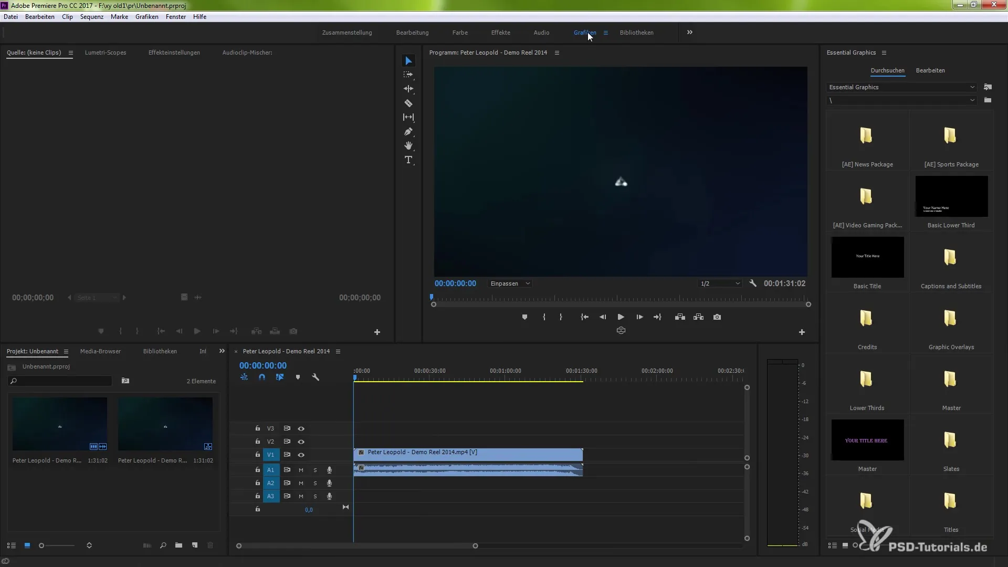Click the Lift button in Program monitor
The image size is (1008, 567).
click(680, 317)
